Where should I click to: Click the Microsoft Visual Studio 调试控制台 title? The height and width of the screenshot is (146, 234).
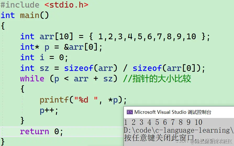tap(173, 112)
